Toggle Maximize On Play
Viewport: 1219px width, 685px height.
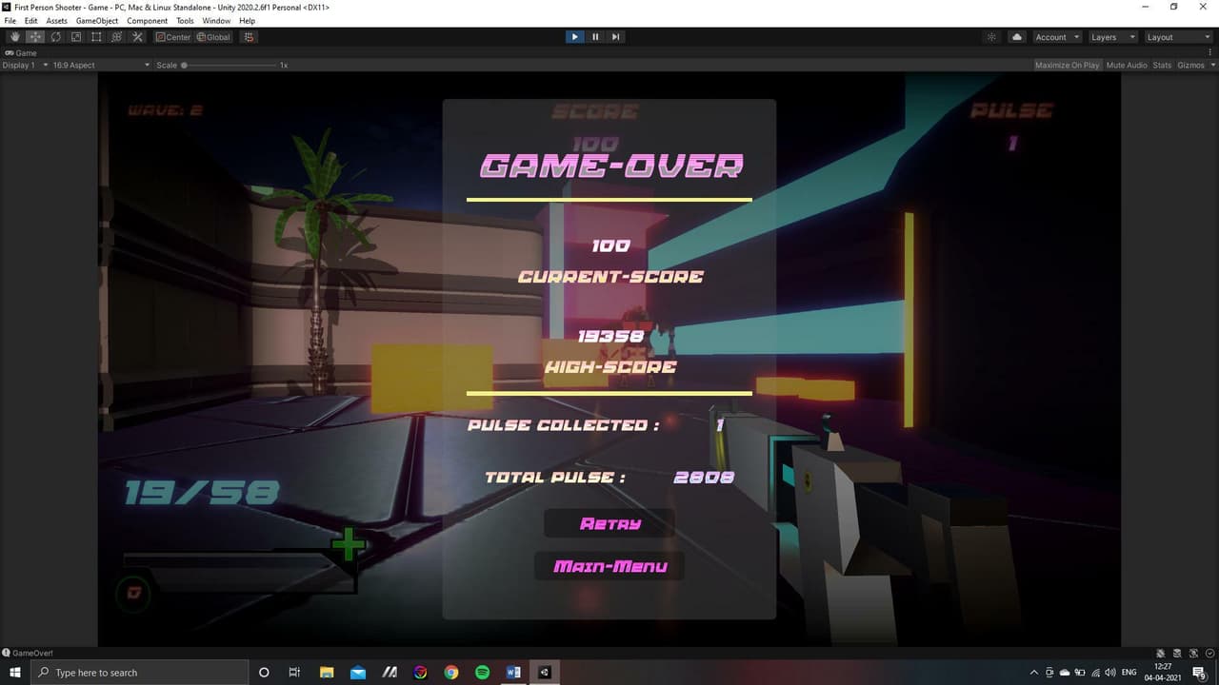pos(1067,65)
